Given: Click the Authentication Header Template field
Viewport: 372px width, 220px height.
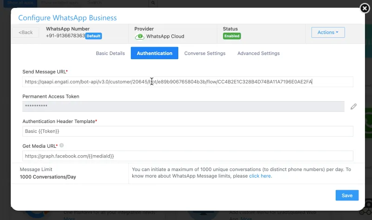Looking at the screenshot, I should pyautogui.click(x=188, y=131).
